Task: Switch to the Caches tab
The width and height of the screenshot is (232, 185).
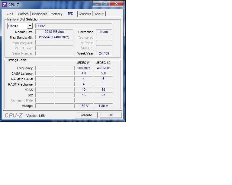Action: (x=23, y=14)
